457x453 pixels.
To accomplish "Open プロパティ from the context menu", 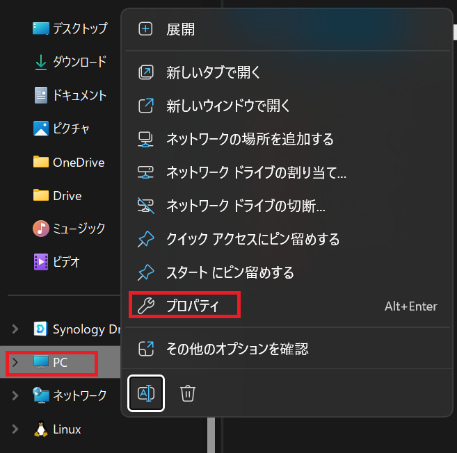I will [x=287, y=306].
